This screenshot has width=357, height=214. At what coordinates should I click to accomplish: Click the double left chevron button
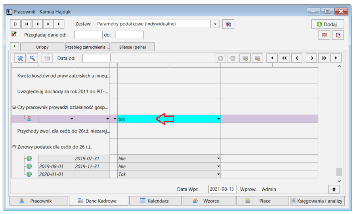[284, 58]
